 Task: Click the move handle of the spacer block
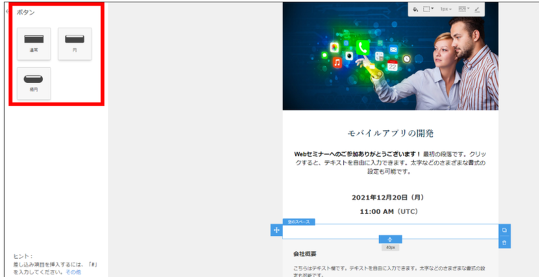276,230
